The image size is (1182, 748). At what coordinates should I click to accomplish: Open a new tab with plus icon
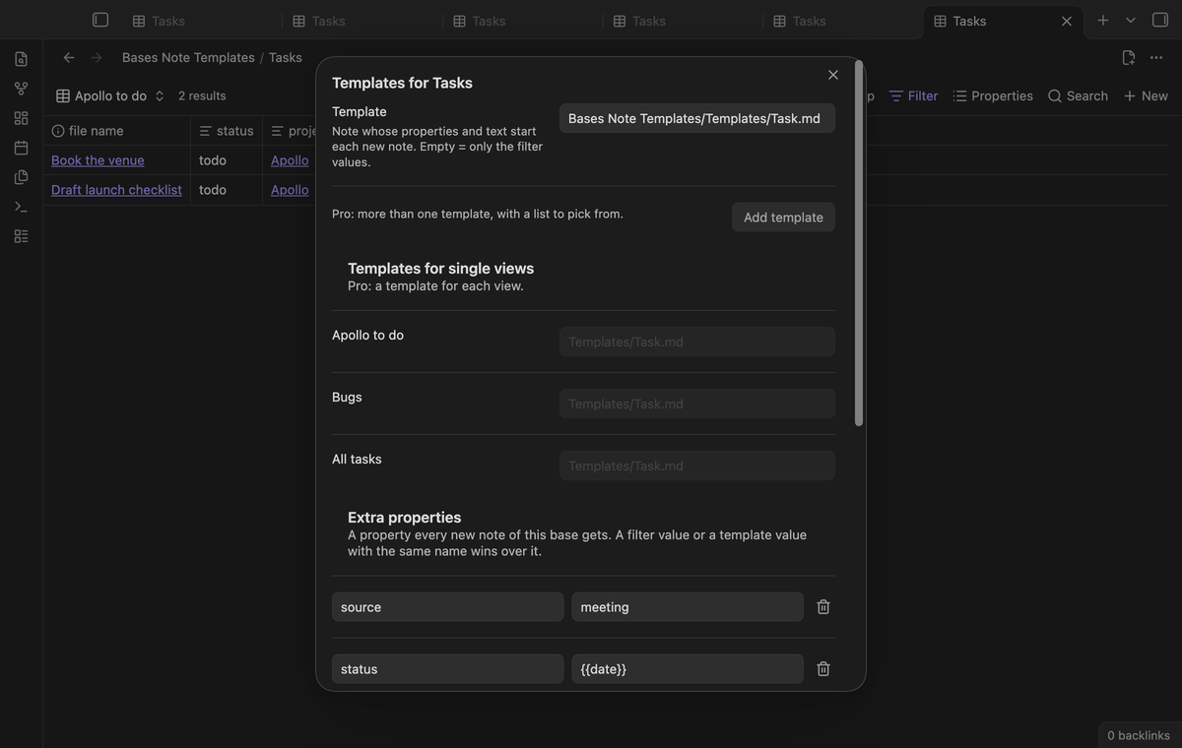pyautogui.click(x=1103, y=20)
